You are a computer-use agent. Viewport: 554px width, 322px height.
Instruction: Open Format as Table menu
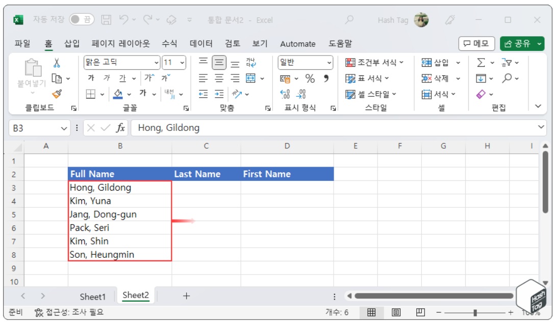pyautogui.click(x=367, y=78)
